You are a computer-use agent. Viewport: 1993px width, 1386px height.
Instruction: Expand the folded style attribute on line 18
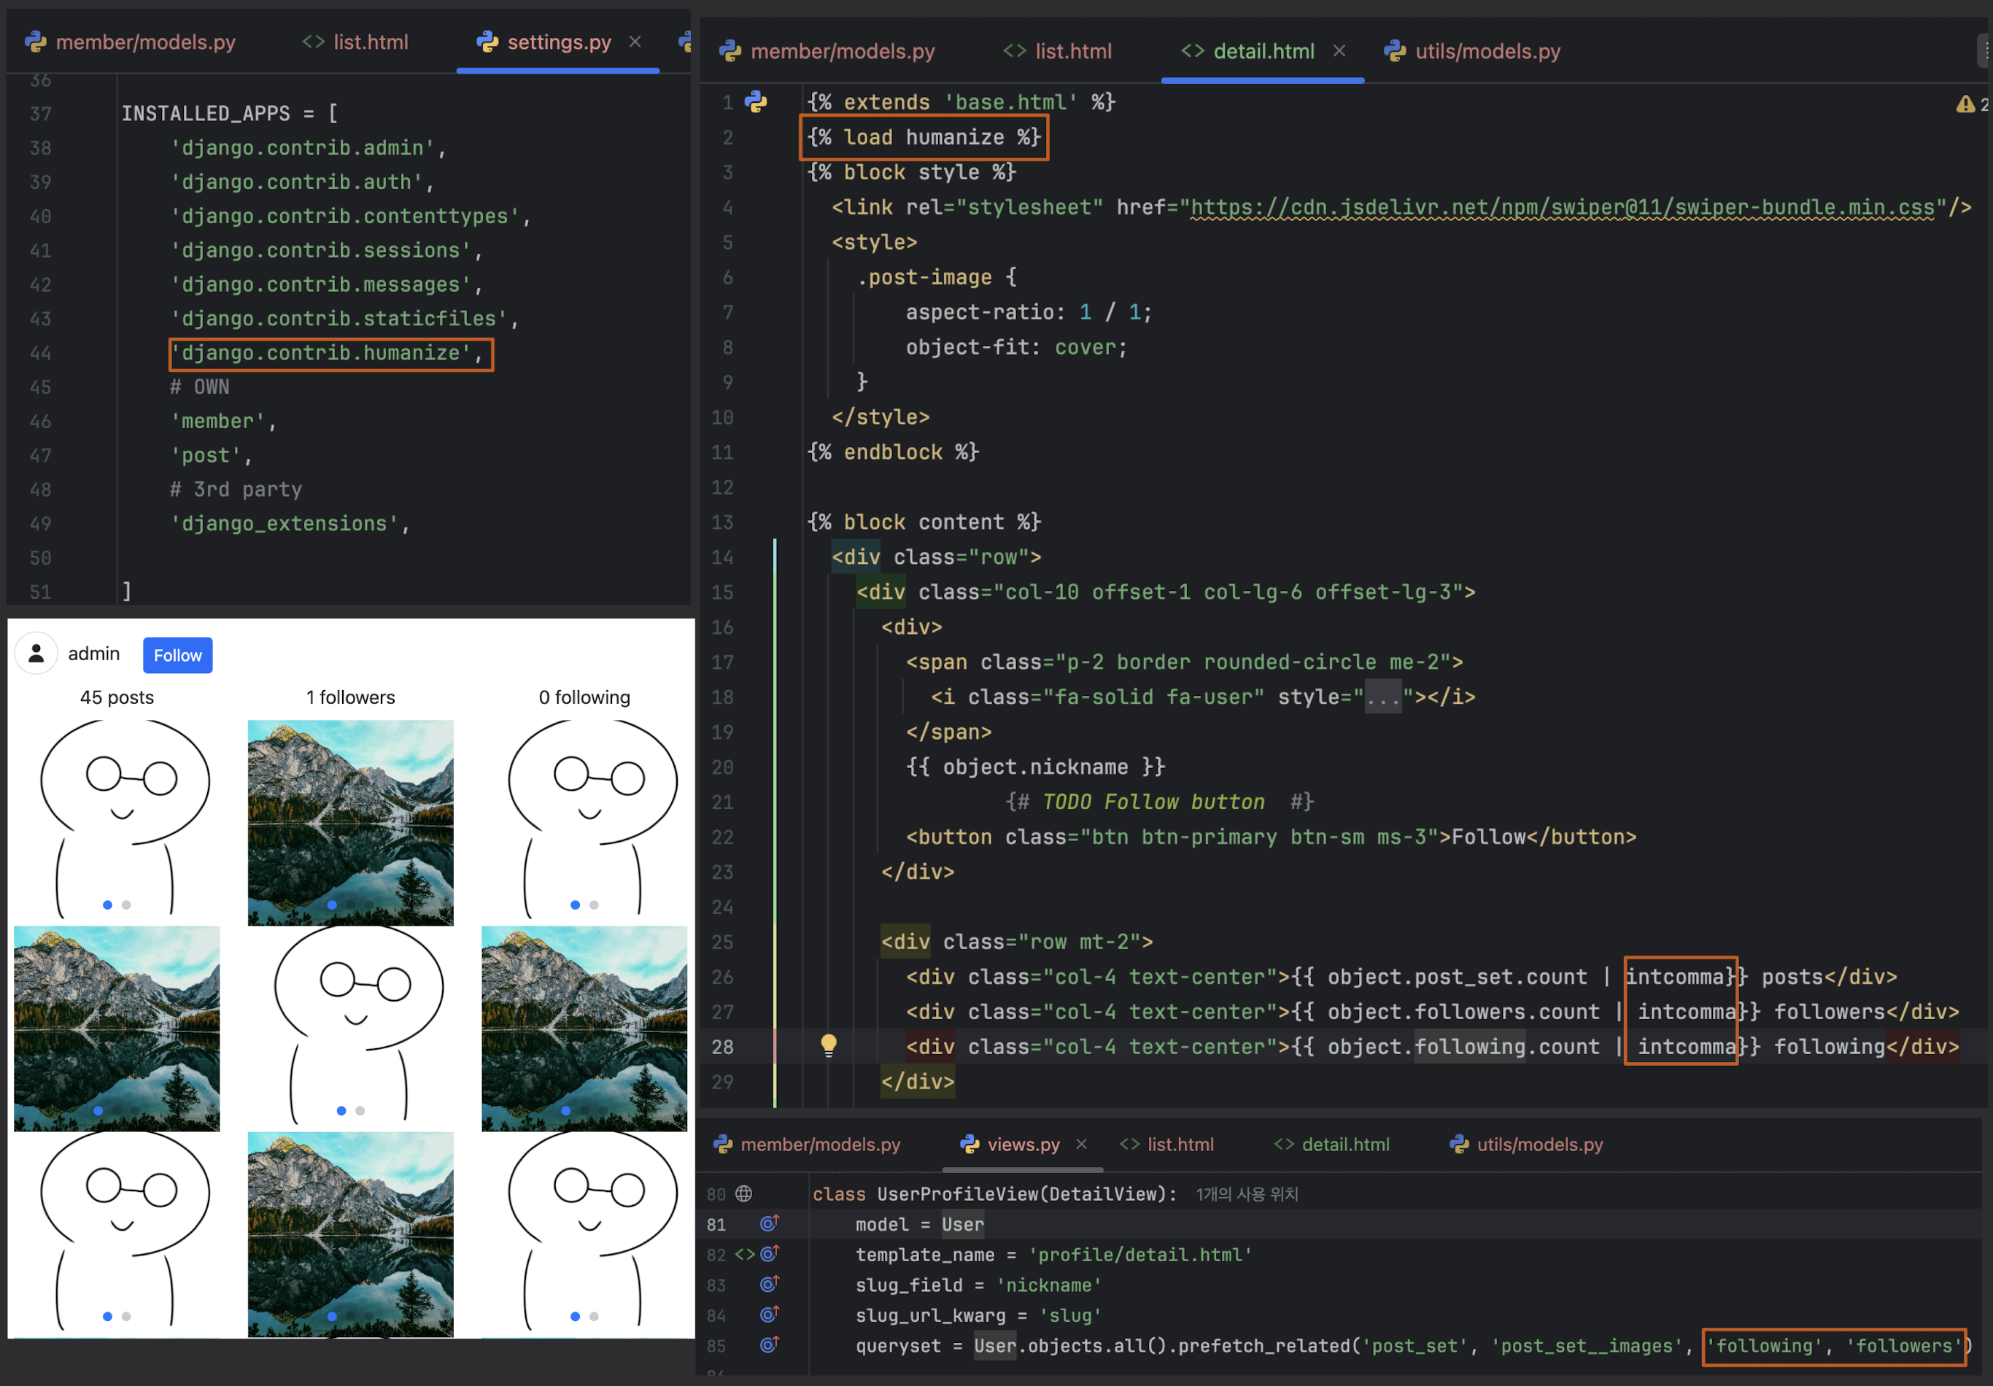[x=1383, y=697]
